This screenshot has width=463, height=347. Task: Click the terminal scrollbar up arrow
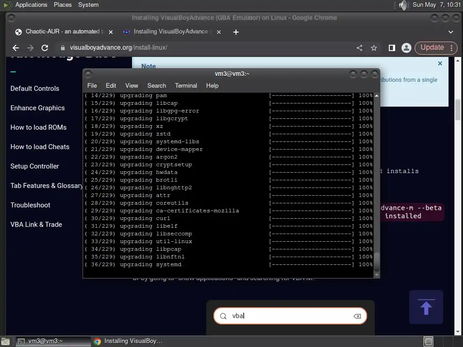tap(377, 96)
